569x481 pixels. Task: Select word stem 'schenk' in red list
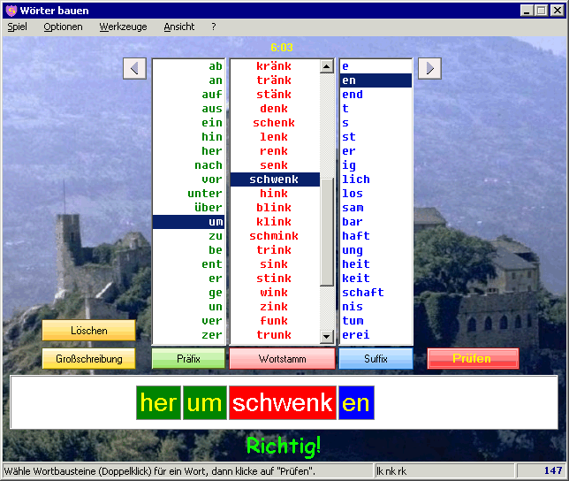pos(275,123)
